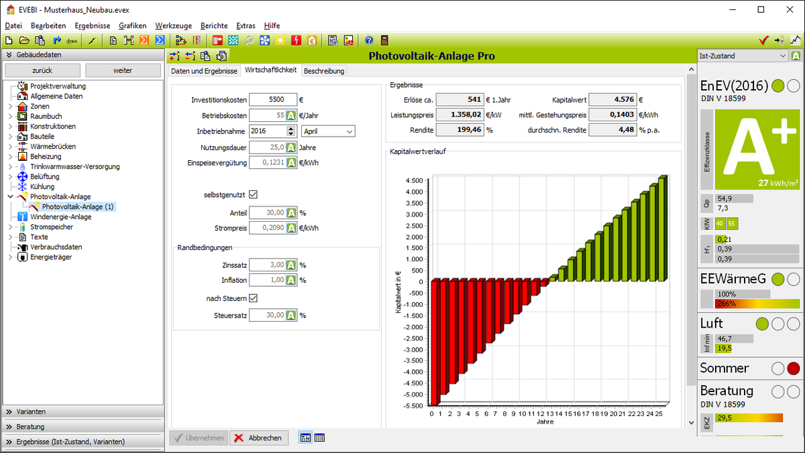Toggle the auto A button for Einspeisevergütung

click(291, 162)
